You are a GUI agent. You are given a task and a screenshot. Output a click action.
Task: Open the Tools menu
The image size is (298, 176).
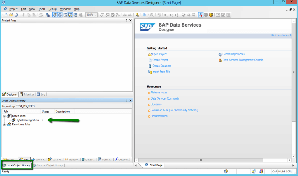click(42, 9)
